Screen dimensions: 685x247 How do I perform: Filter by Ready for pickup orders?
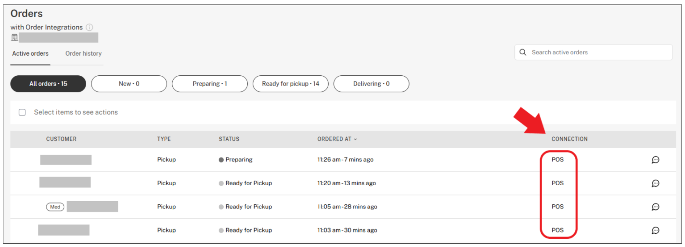tap(290, 84)
